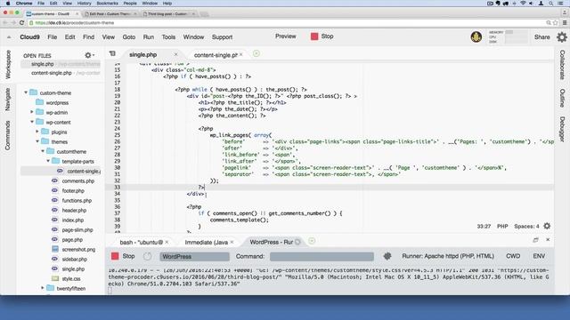Open the Collaborate side panel
570x320 pixels.
tap(562, 65)
